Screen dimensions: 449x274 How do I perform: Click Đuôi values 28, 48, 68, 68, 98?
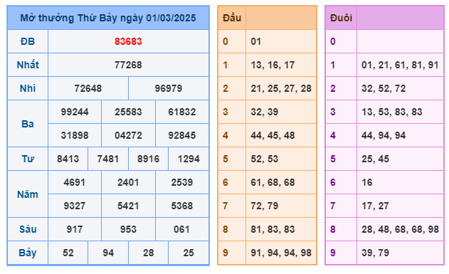400,229
